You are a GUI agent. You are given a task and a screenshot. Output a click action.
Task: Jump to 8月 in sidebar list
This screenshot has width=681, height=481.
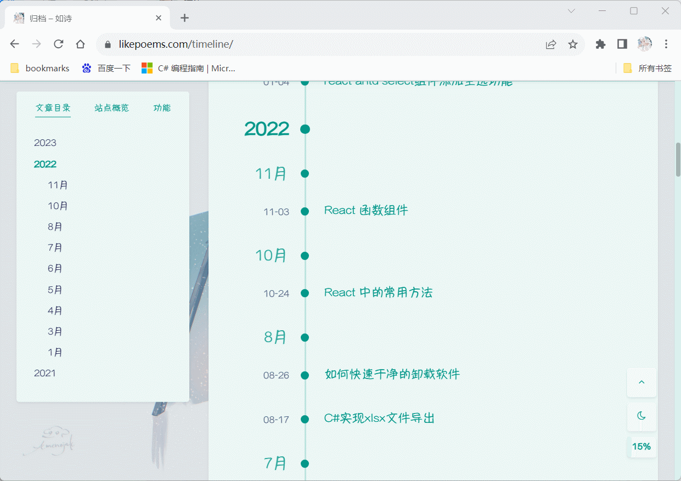(55, 227)
